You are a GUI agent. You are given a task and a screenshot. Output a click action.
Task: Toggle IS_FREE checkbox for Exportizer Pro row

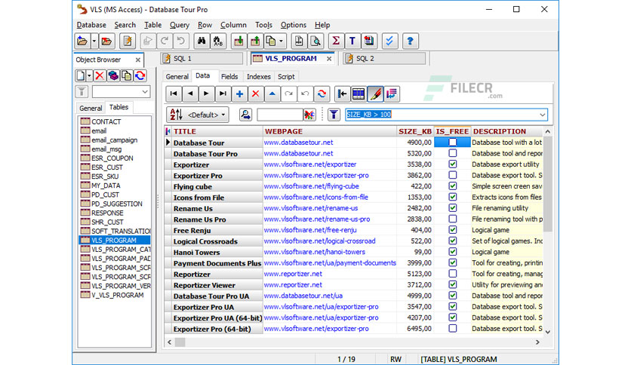pyautogui.click(x=453, y=175)
